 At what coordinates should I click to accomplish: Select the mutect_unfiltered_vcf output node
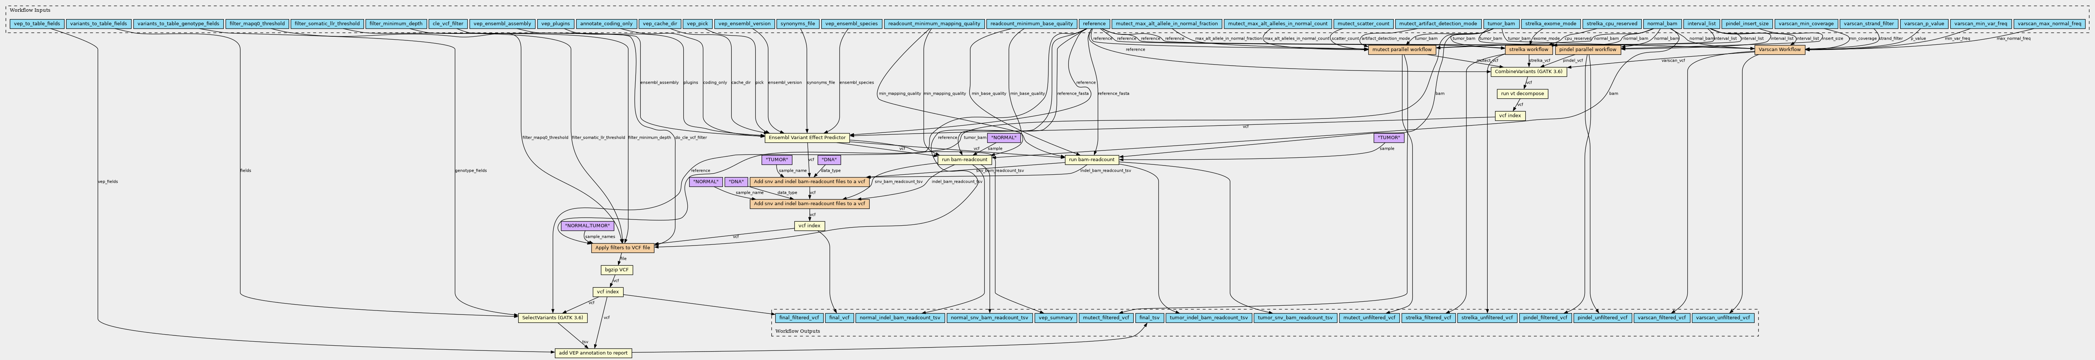tap(1369, 318)
